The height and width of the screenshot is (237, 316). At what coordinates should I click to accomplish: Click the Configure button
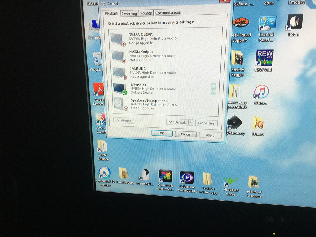123,121
